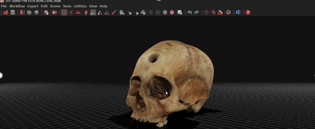
Task: Open the red ruler measurement tool
Action: (x=220, y=12)
